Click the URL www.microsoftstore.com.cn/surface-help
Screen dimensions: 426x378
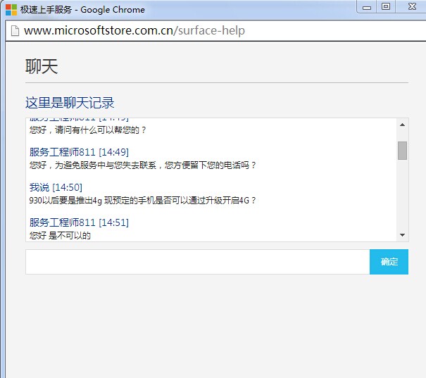pyautogui.click(x=134, y=30)
